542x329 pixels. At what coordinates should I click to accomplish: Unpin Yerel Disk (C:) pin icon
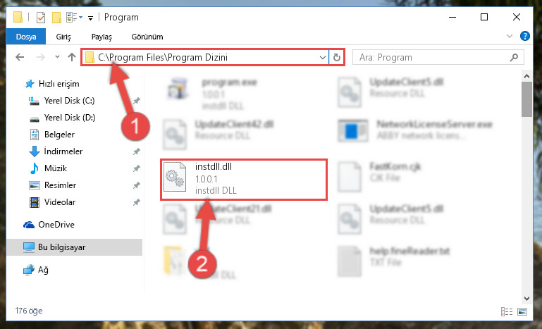pyautogui.click(x=137, y=101)
